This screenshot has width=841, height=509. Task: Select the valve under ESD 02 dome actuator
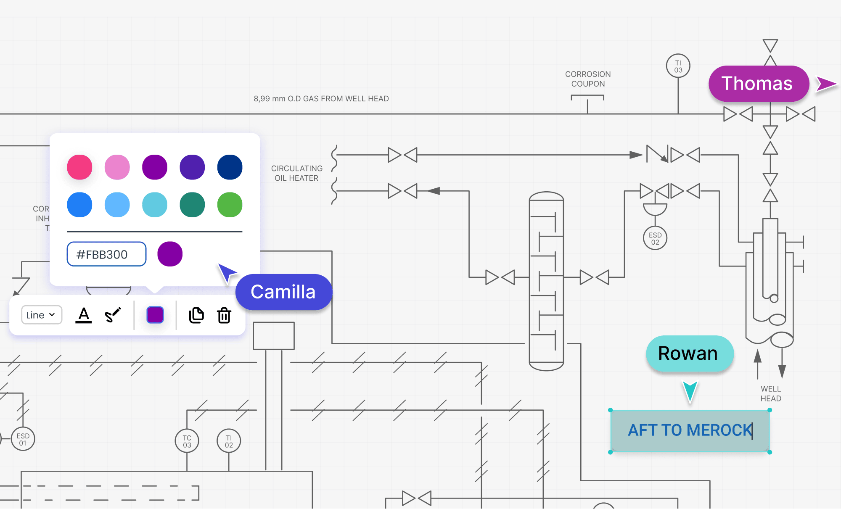pyautogui.click(x=655, y=191)
